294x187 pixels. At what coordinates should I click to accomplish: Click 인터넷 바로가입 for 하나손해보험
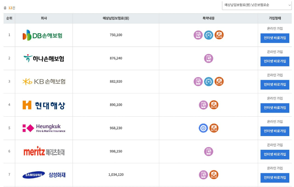(x=275, y=61)
